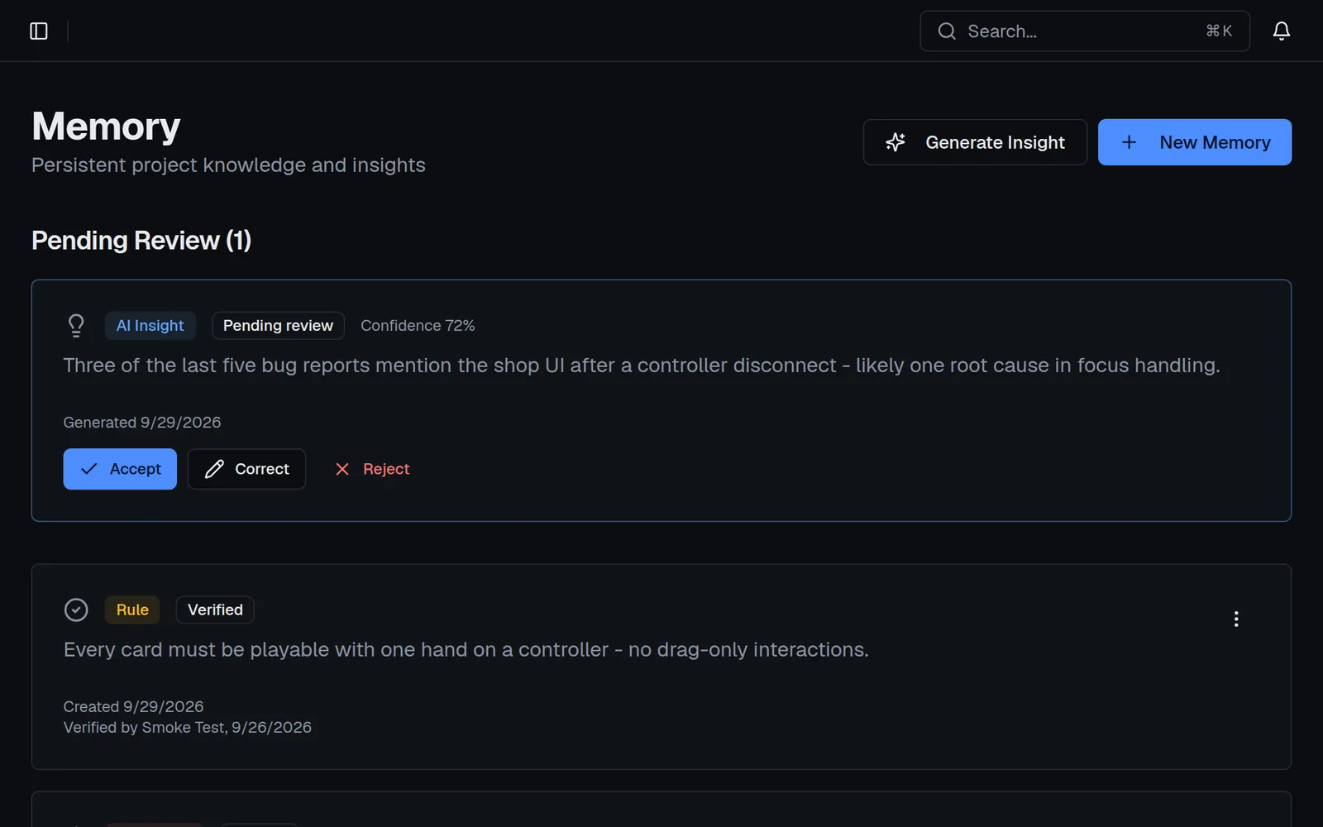
Task: Open the three-dot menu on the Rule card
Action: coord(1235,619)
